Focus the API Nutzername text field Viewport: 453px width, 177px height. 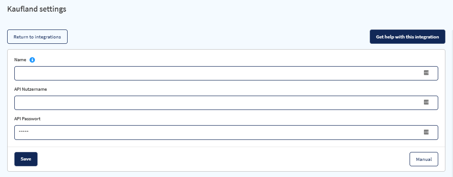pos(226,103)
